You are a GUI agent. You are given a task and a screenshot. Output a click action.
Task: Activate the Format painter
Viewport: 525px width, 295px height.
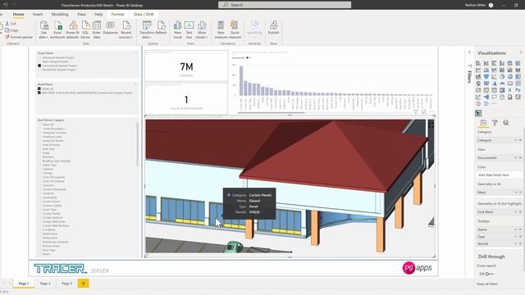[x=19, y=37]
